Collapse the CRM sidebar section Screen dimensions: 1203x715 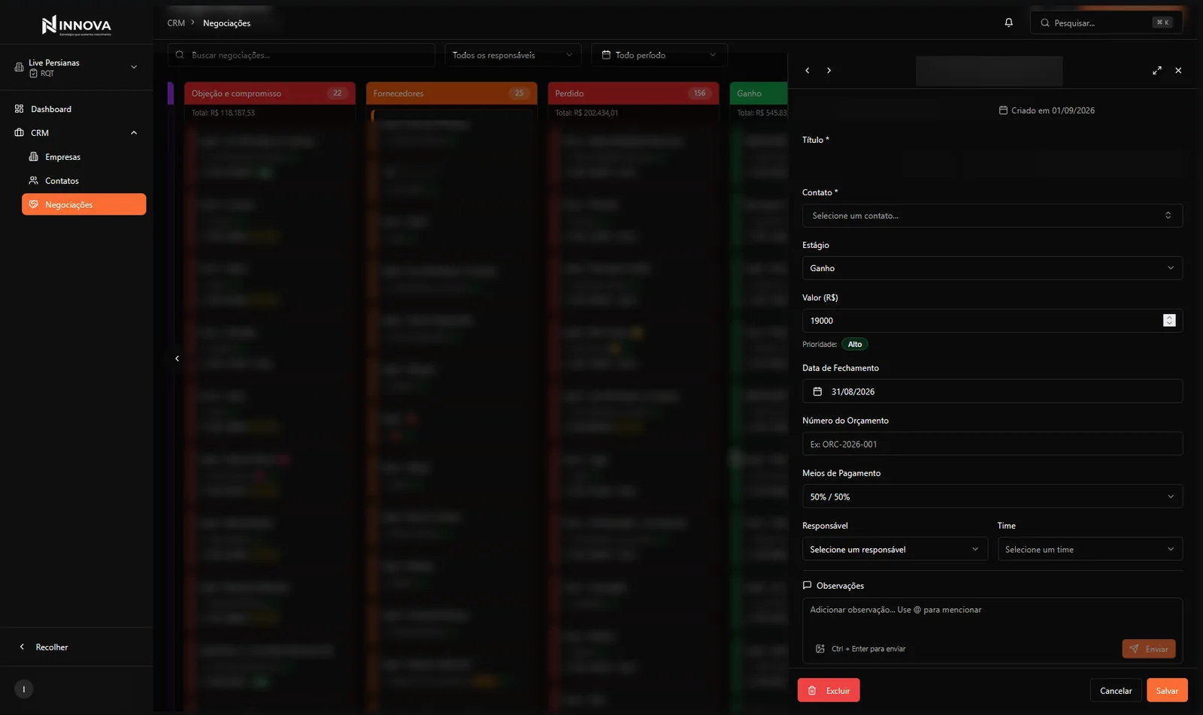(134, 133)
